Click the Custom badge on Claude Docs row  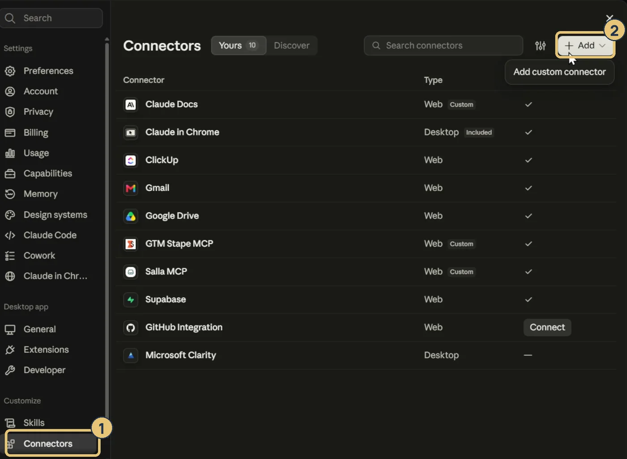tap(461, 104)
